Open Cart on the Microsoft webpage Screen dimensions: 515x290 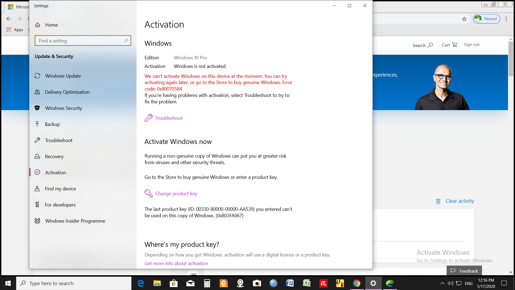coord(450,45)
